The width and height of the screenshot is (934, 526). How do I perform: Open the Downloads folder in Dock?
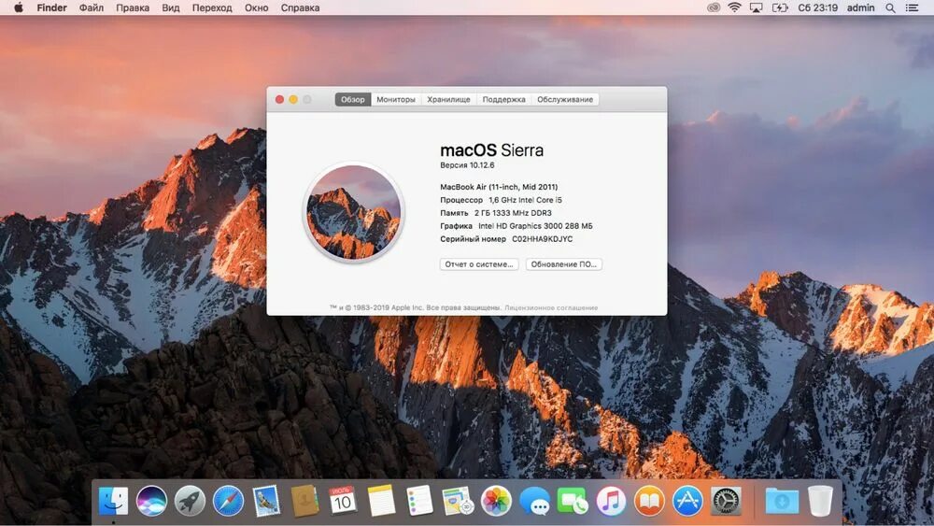coord(782,501)
